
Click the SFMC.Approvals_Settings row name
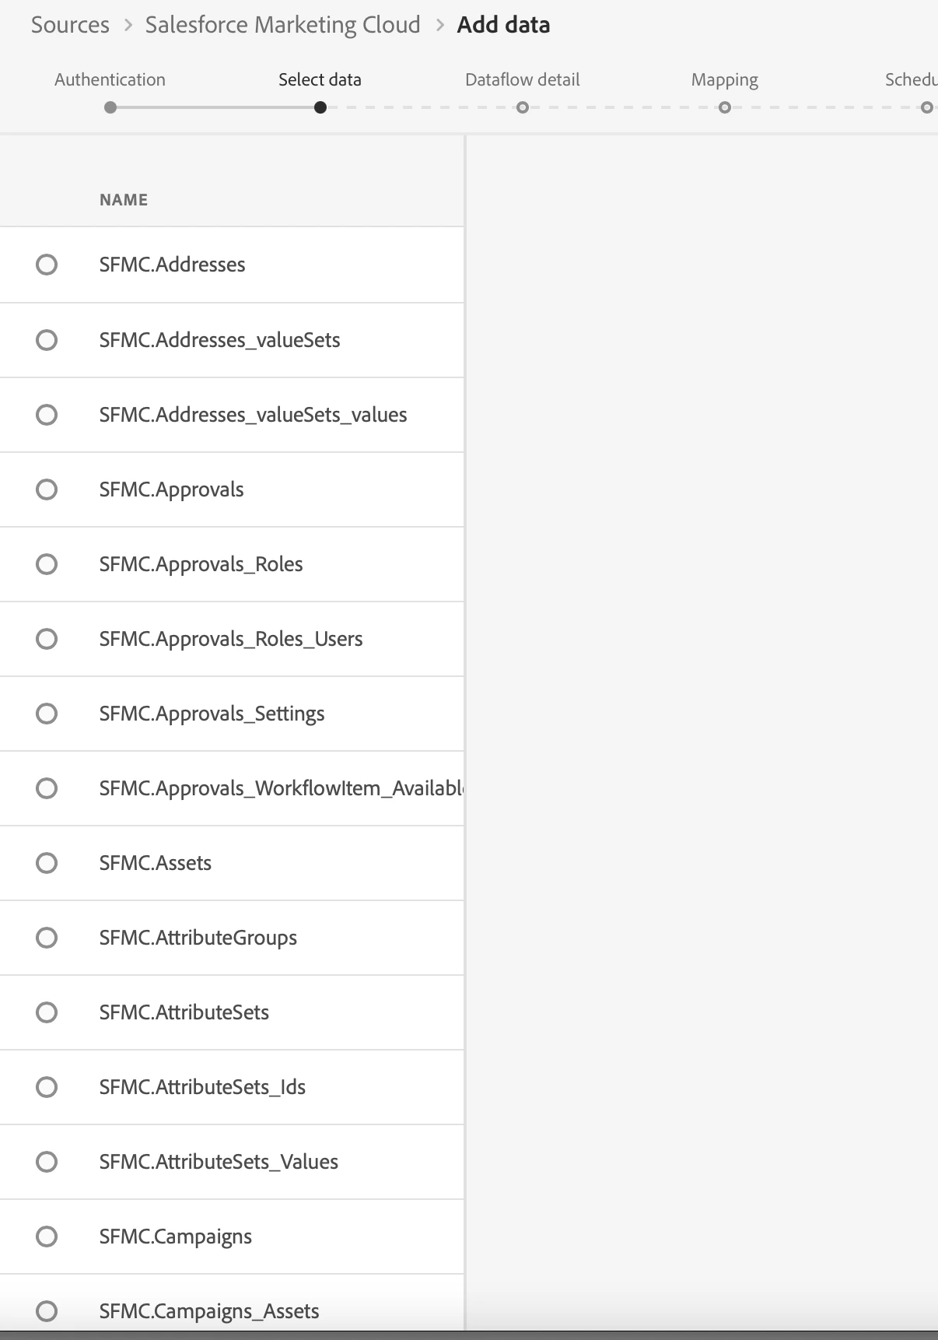pos(212,714)
